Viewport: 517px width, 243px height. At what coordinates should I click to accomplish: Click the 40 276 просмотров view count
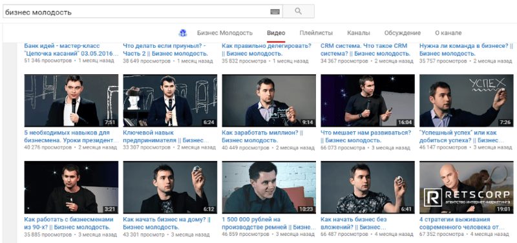click(x=48, y=148)
